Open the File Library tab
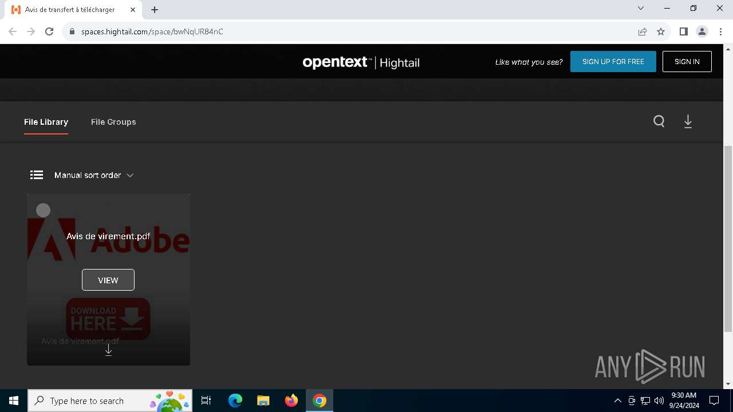This screenshot has width=733, height=412. (x=46, y=122)
